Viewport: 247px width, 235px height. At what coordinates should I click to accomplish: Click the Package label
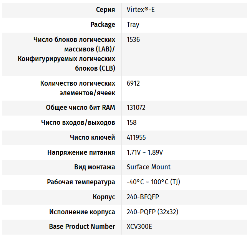[103, 25]
